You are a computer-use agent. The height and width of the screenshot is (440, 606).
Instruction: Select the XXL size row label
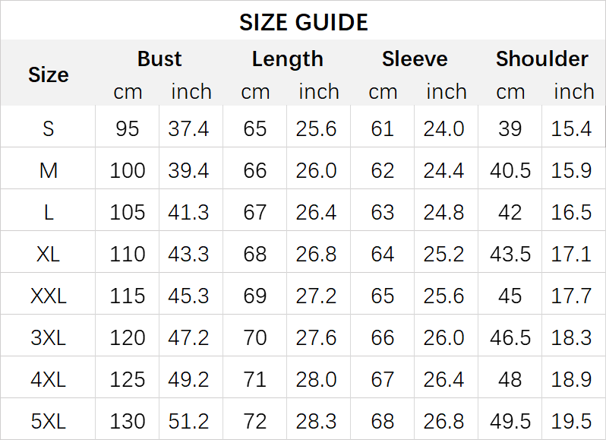[49, 296]
